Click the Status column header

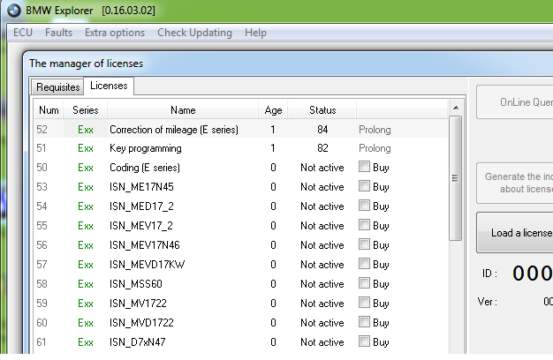[322, 110]
